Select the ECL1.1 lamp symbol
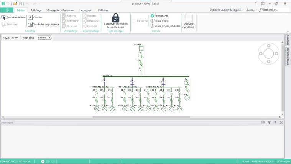 coord(97,109)
